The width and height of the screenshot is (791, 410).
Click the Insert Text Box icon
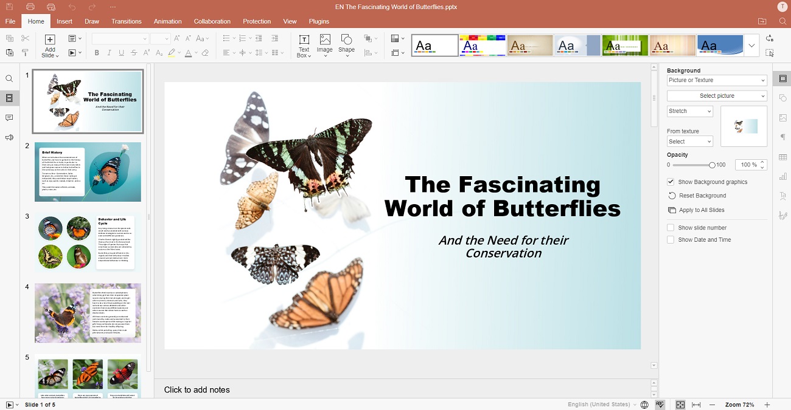click(x=304, y=40)
